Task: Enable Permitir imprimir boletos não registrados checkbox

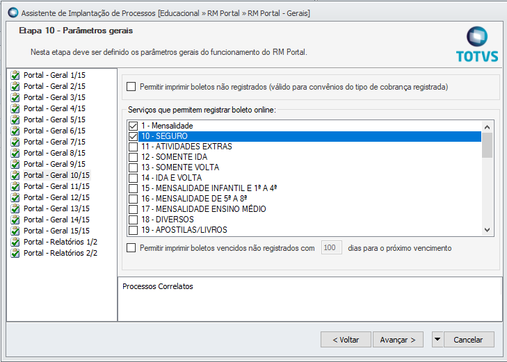Action: click(131, 87)
